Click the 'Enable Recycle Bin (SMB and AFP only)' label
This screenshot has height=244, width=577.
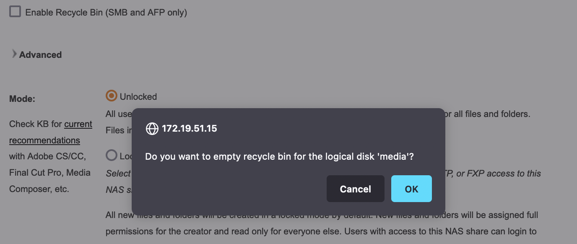pyautogui.click(x=106, y=13)
